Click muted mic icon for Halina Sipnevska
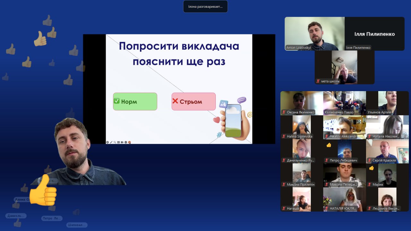The height and width of the screenshot is (231, 411). coord(284,136)
